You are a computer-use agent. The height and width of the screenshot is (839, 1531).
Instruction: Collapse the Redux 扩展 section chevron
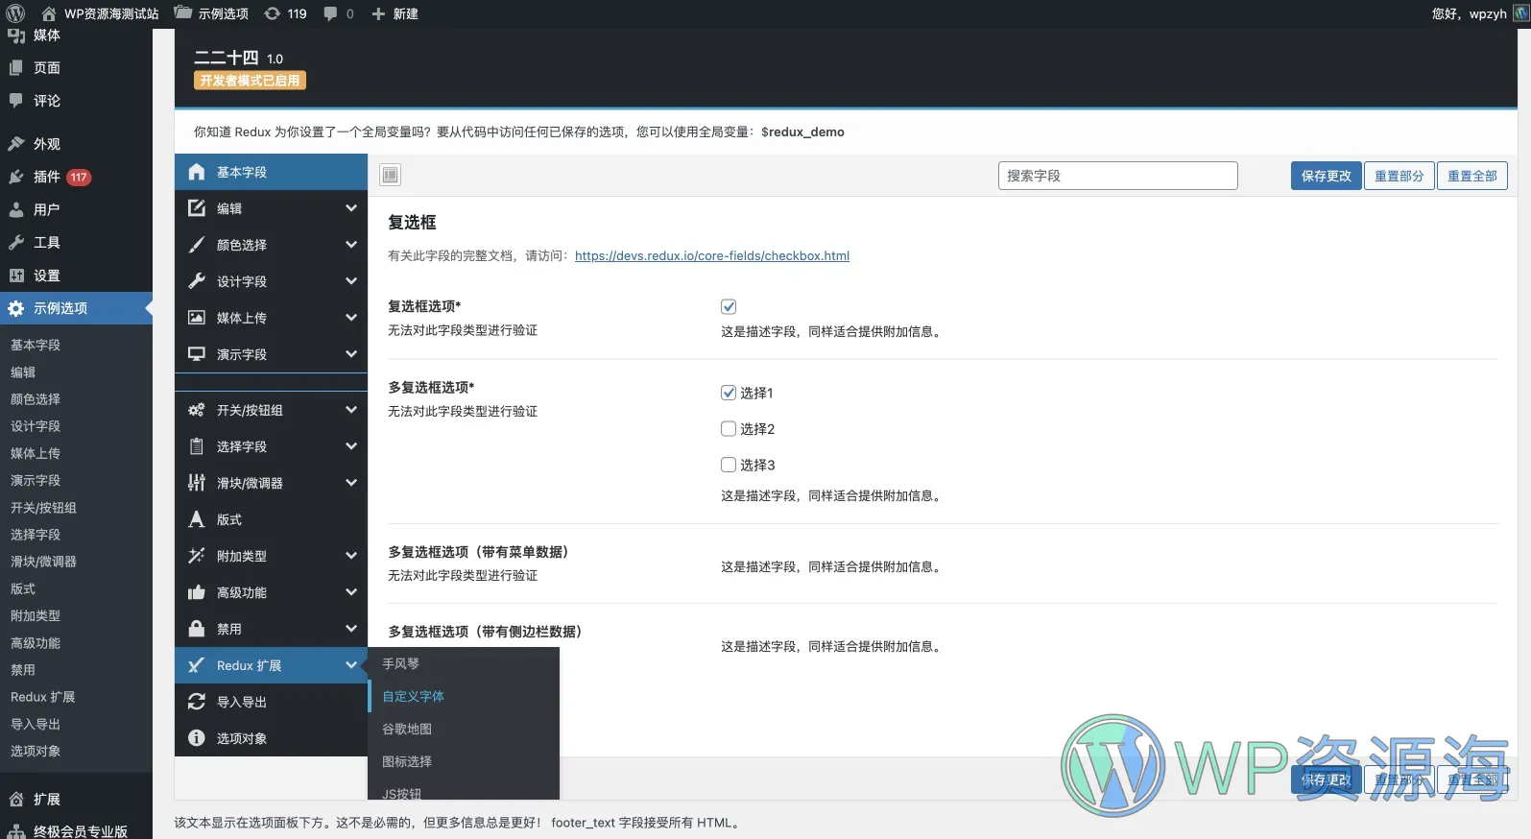pyautogui.click(x=351, y=665)
